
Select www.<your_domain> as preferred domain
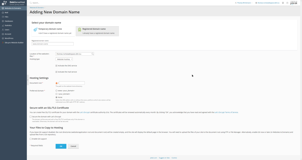pos(56,91)
